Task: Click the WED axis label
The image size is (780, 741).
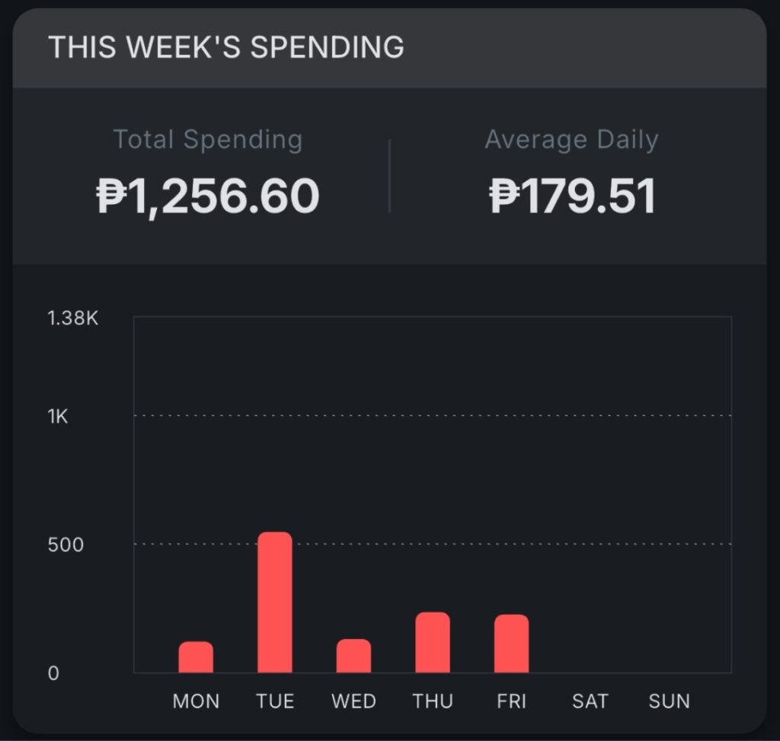Action: click(353, 701)
